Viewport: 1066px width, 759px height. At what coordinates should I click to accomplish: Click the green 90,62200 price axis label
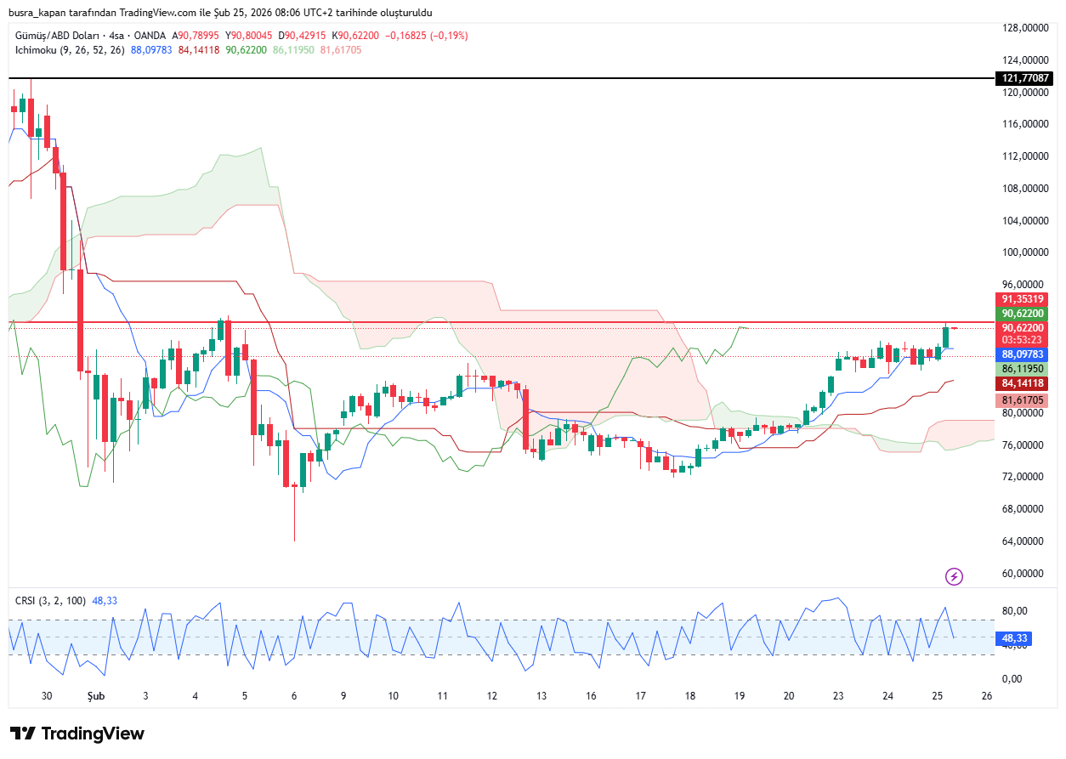[x=1023, y=314]
